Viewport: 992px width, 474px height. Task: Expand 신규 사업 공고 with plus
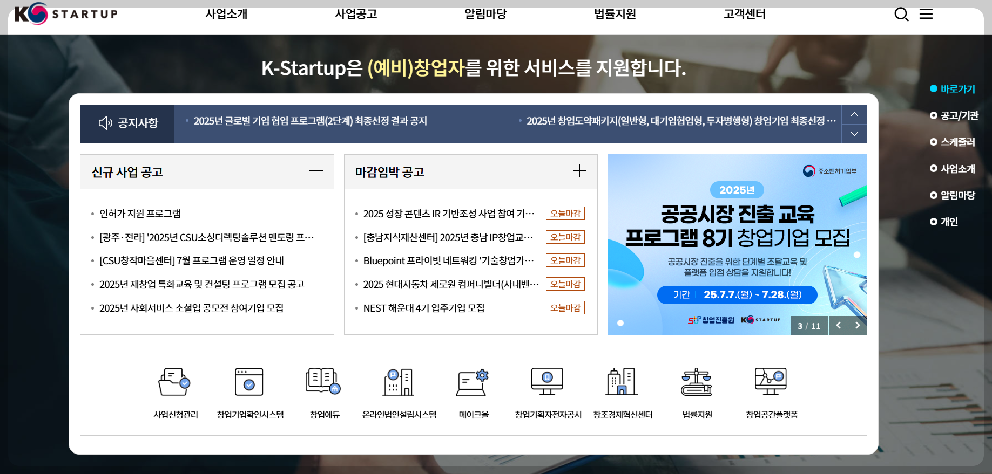click(316, 171)
